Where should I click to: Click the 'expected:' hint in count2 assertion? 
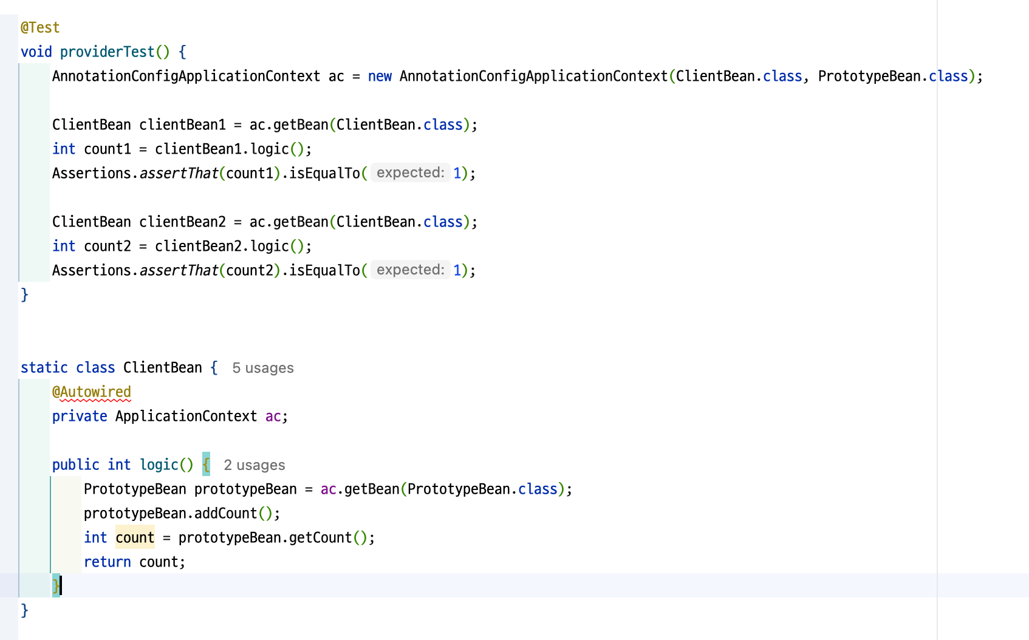click(x=411, y=270)
